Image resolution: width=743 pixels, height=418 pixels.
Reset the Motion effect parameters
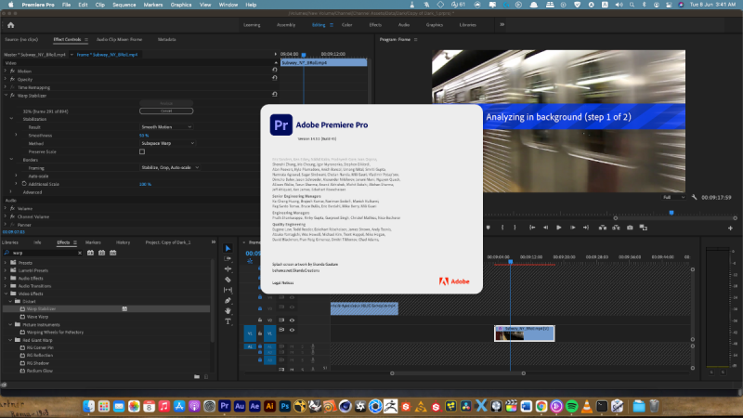pos(275,71)
